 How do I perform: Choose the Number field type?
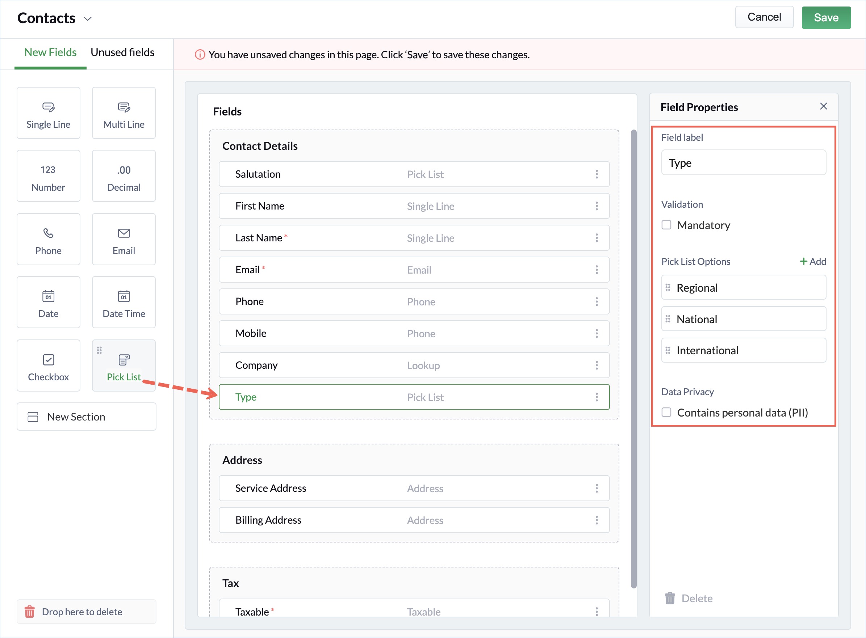coord(48,176)
